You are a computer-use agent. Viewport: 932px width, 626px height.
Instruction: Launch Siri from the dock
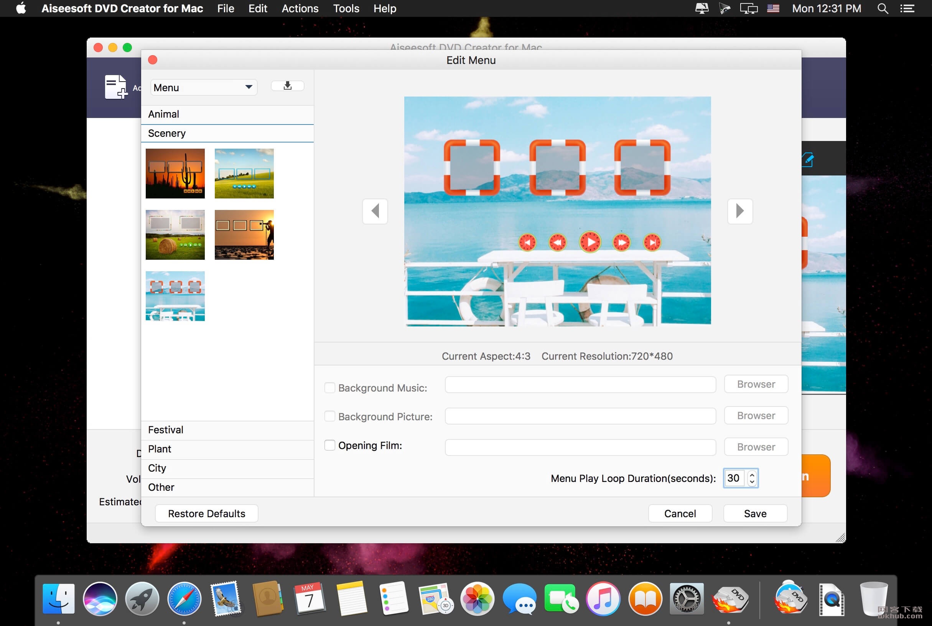[x=100, y=598]
